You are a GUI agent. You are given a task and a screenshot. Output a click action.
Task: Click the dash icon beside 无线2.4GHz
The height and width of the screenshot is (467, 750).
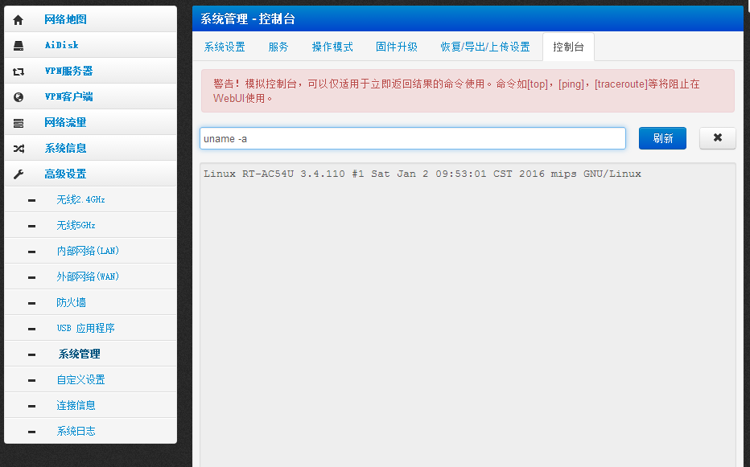click(31, 200)
